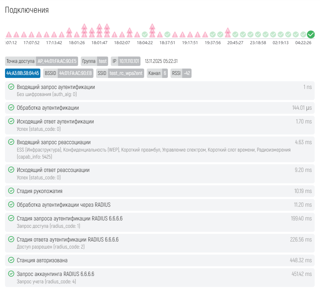
Task: Click the check icon beside Станция авторизована
Action: (x=11, y=260)
